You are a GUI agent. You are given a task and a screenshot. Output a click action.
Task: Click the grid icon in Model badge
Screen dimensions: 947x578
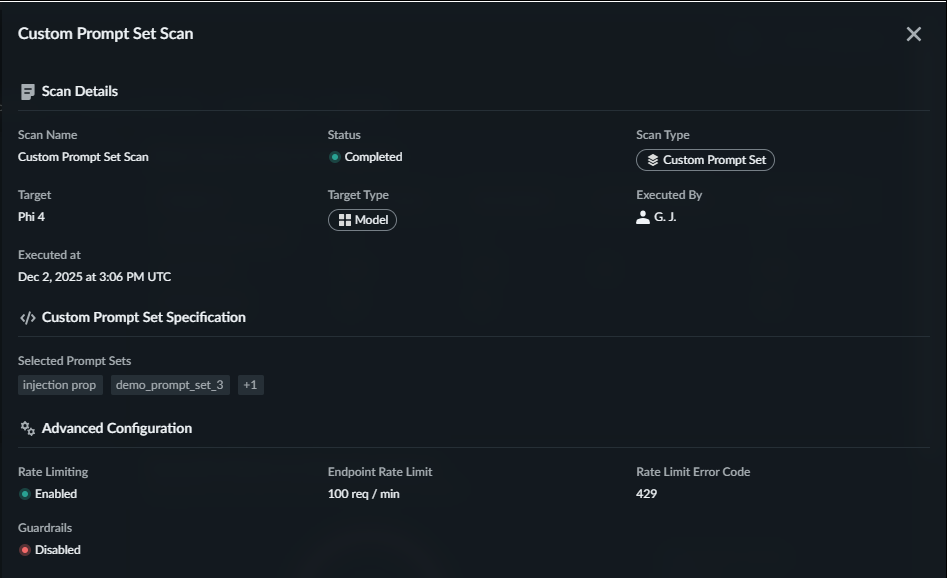tap(345, 220)
